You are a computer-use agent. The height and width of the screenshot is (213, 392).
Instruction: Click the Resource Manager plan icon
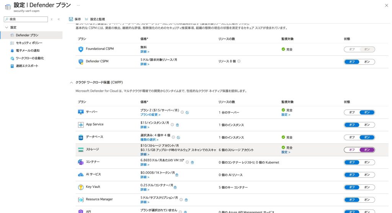coord(81,200)
